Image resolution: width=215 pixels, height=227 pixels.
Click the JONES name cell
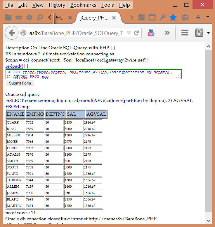tap(16, 142)
